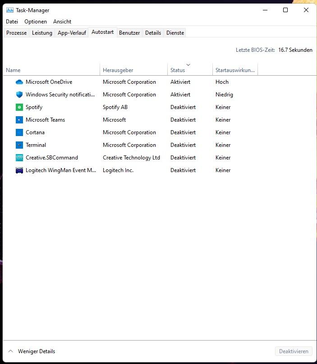The image size is (317, 364).
Task: Collapse view with Weniger Details
Action: [32, 351]
